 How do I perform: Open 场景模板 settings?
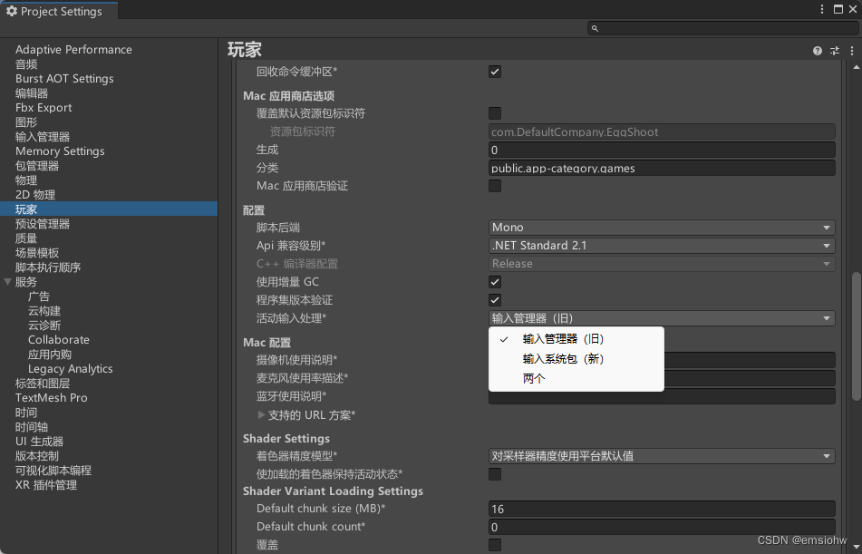coord(37,253)
